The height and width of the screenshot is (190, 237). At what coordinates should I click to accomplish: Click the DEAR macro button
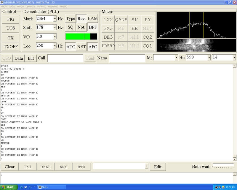tap(46, 167)
